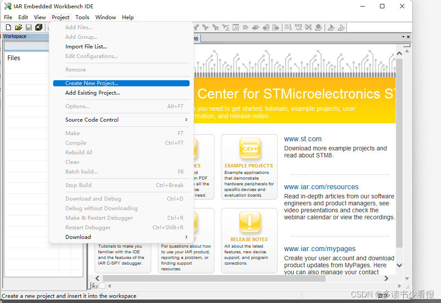Click the horizontal scrollbar left chevron

98,278
